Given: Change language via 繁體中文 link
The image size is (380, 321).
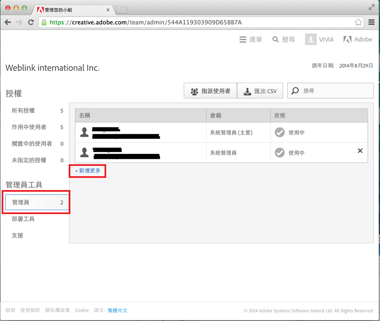Looking at the screenshot, I should [117, 310].
